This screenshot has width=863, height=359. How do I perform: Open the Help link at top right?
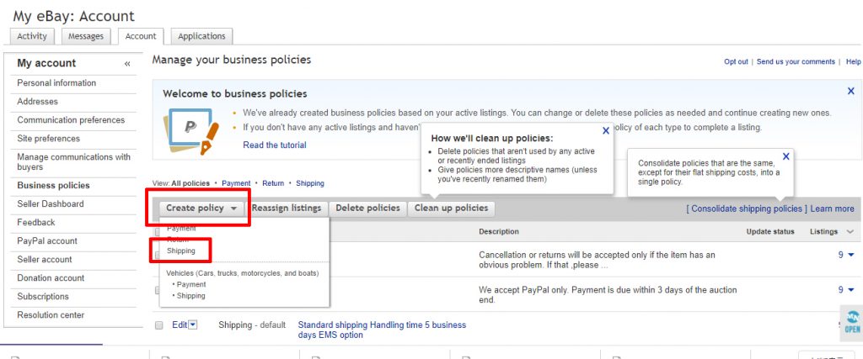tap(853, 62)
